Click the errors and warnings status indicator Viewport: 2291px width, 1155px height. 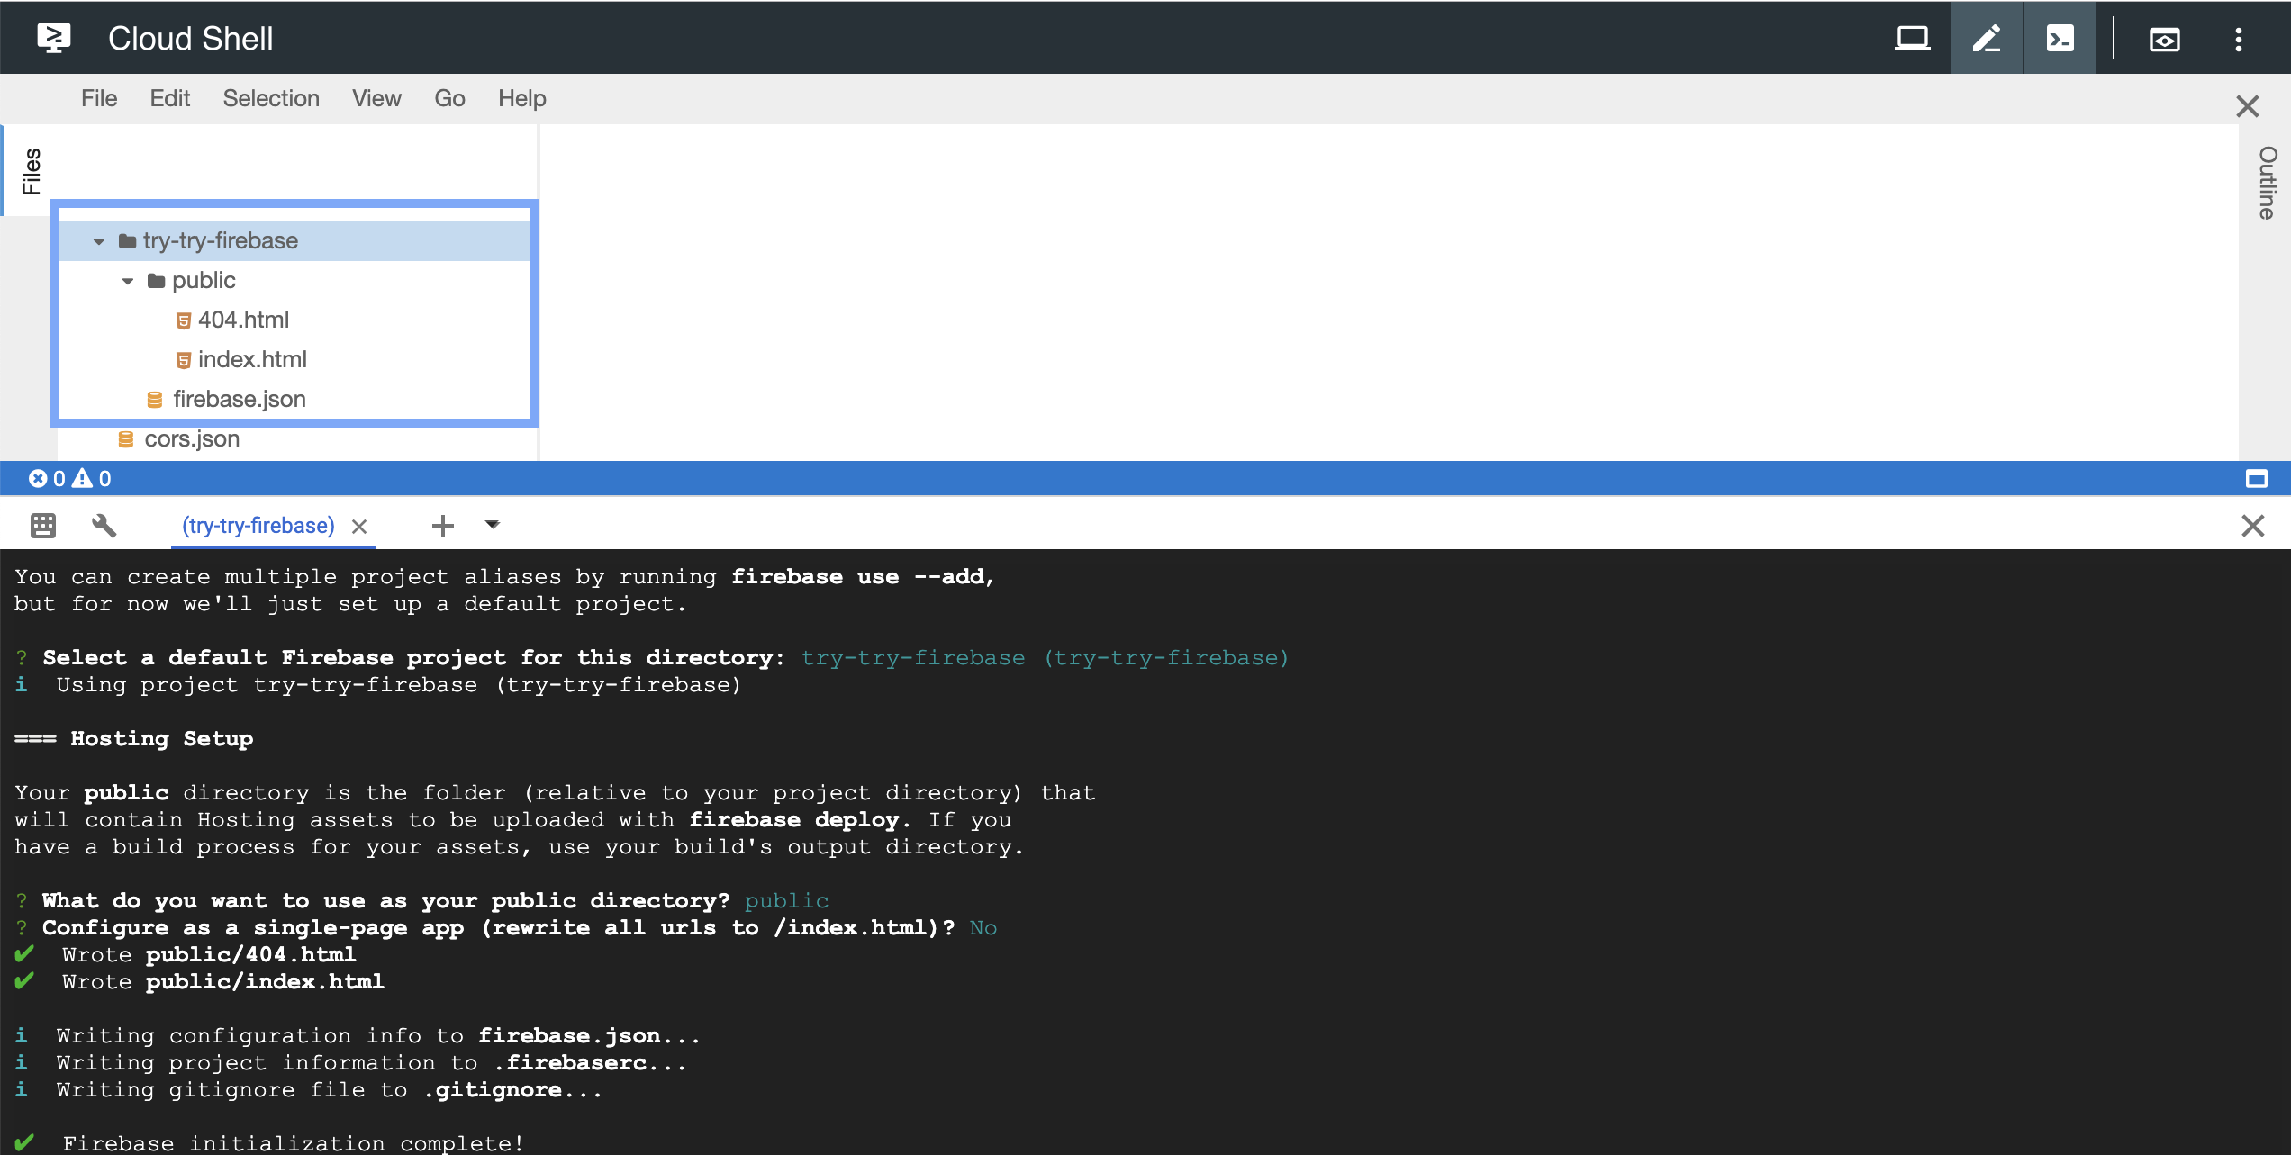point(70,478)
